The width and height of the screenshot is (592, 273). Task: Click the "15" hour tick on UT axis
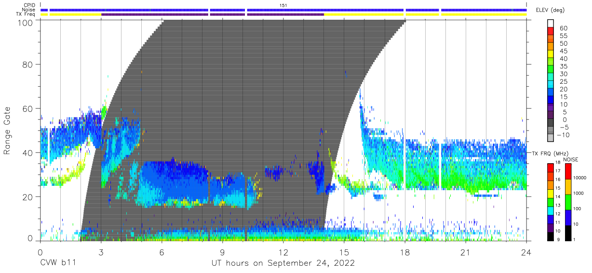click(344, 252)
